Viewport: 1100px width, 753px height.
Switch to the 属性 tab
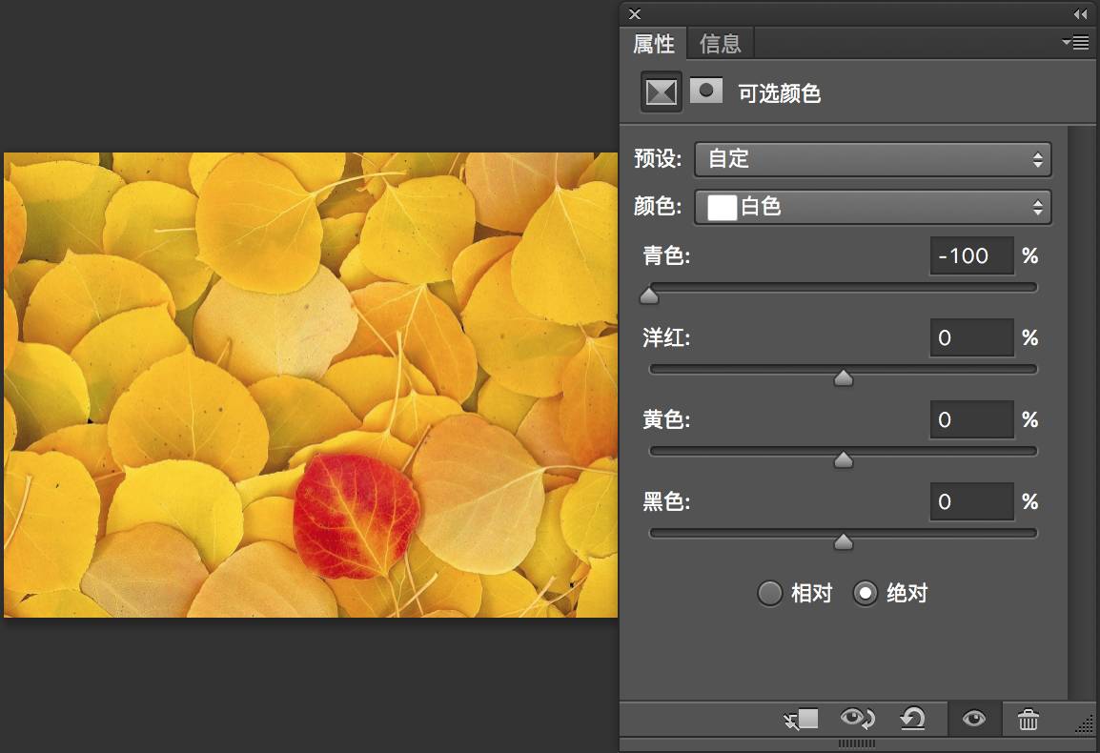(x=654, y=44)
